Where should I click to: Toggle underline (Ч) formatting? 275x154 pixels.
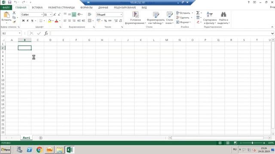(32, 21)
